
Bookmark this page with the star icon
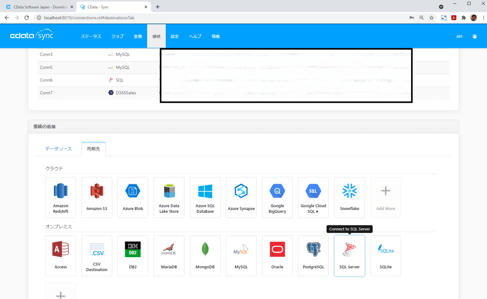[x=431, y=18]
